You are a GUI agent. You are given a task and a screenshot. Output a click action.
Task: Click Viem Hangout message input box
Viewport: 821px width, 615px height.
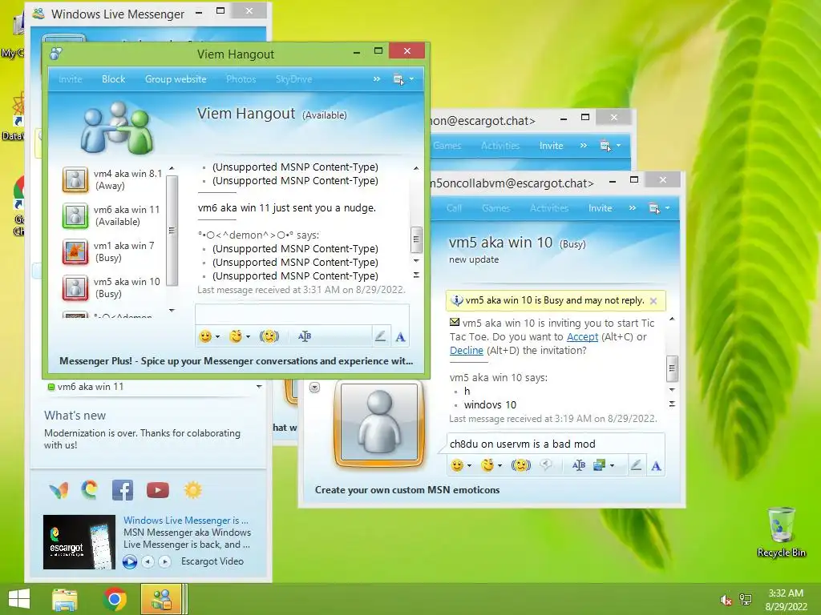tap(301, 316)
